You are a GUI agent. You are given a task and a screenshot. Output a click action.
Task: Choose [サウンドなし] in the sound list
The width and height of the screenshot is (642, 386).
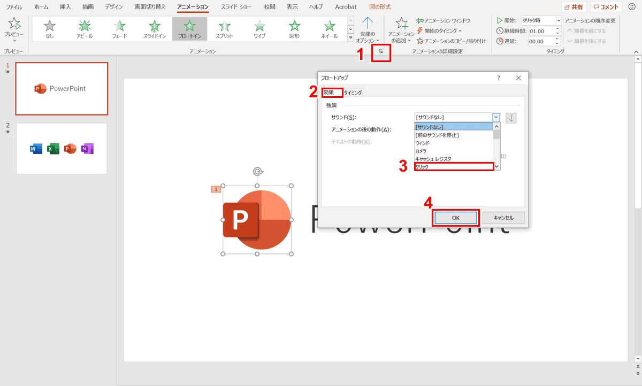pyautogui.click(x=454, y=127)
